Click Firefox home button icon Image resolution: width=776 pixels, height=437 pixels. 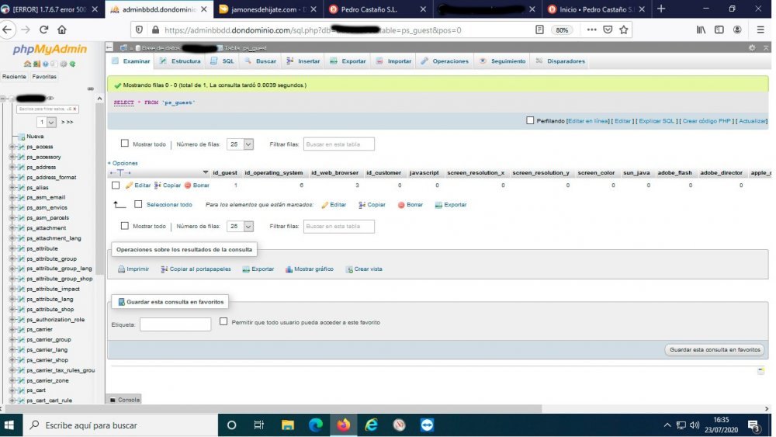point(62,29)
